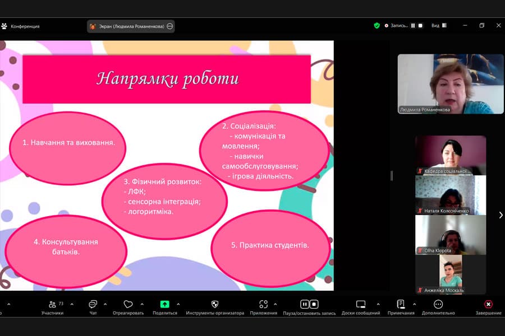Open the Apps menu
505x336 pixels.
pyautogui.click(x=264, y=307)
